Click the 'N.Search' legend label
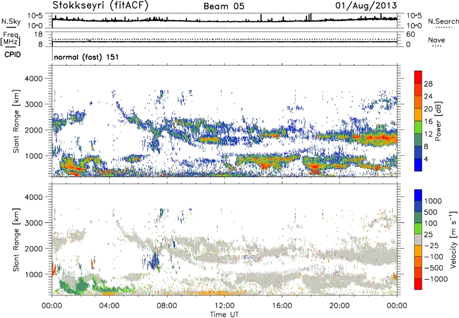 pos(444,21)
